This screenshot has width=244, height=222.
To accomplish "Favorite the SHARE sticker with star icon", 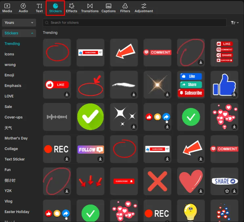I will pos(227,191).
